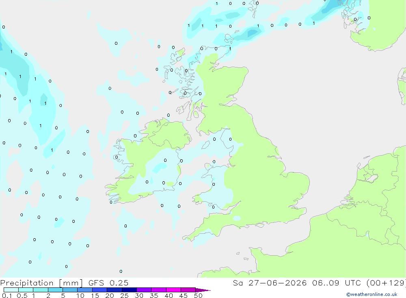Click the '0.5' legend scale label
406x298 pixels.
22,296
